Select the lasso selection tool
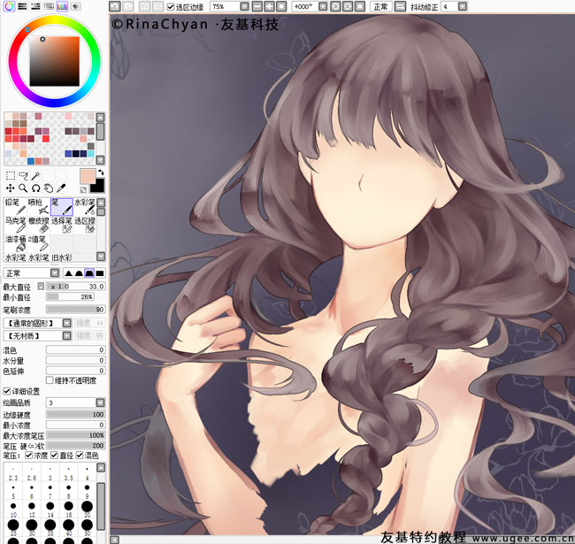575x544 pixels. pyautogui.click(x=23, y=176)
